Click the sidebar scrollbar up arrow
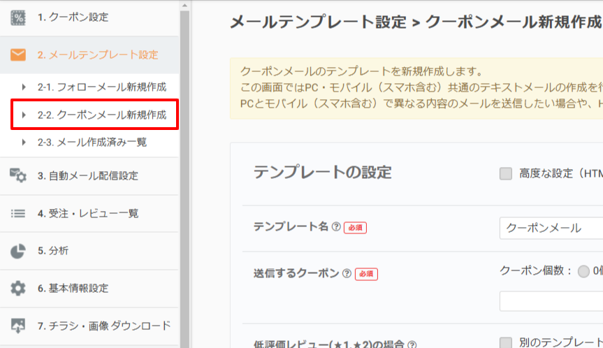The image size is (603, 348). (x=184, y=6)
